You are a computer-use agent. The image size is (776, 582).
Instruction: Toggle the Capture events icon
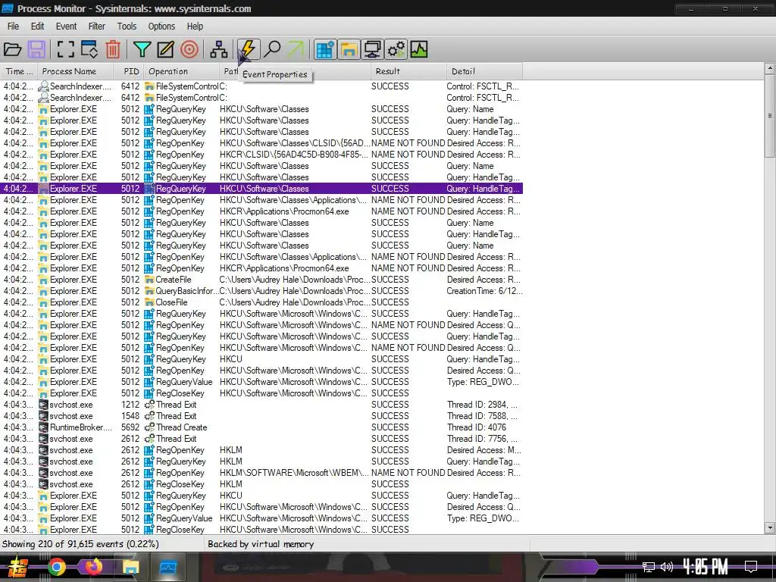pos(65,49)
